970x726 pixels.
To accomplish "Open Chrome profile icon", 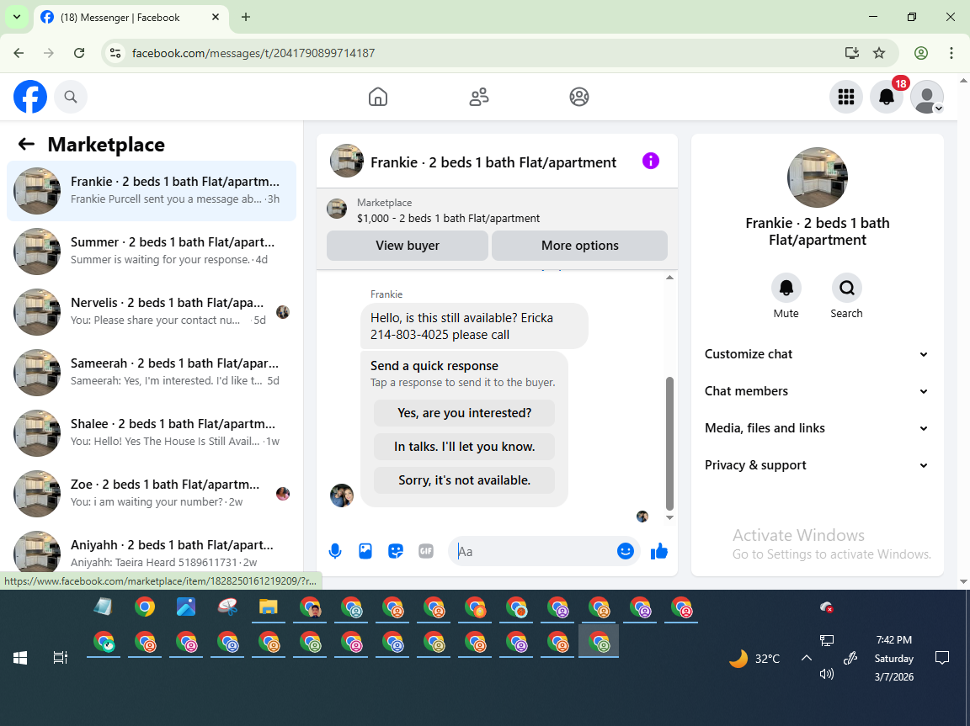I will (x=921, y=53).
